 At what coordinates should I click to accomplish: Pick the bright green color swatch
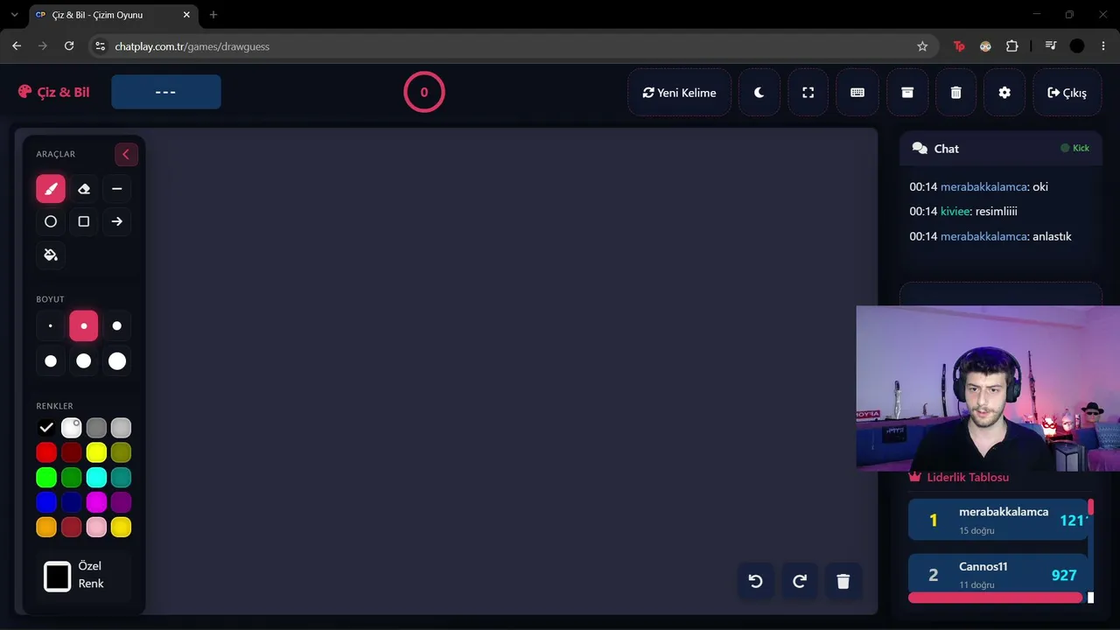(46, 478)
